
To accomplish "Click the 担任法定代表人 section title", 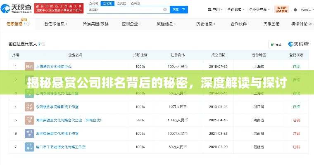I will pyautogui.click(x=23, y=44).
